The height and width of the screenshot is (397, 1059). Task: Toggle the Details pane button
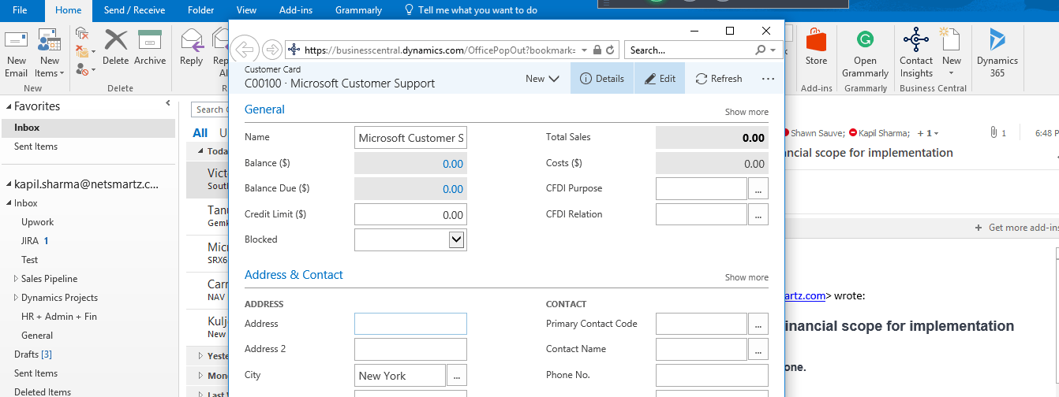(602, 79)
